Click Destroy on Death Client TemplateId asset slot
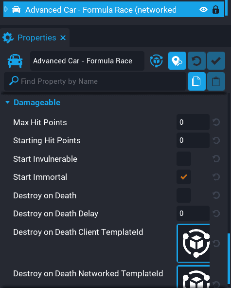The width and height of the screenshot is (231, 288). point(193,243)
